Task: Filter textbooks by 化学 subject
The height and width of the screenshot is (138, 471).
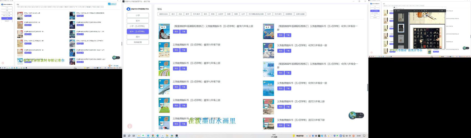Action: 243,14
